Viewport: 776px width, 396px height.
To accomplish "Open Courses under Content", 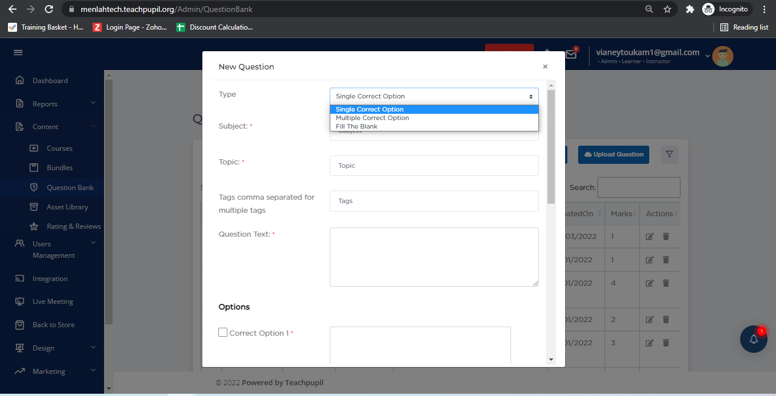I will click(60, 148).
